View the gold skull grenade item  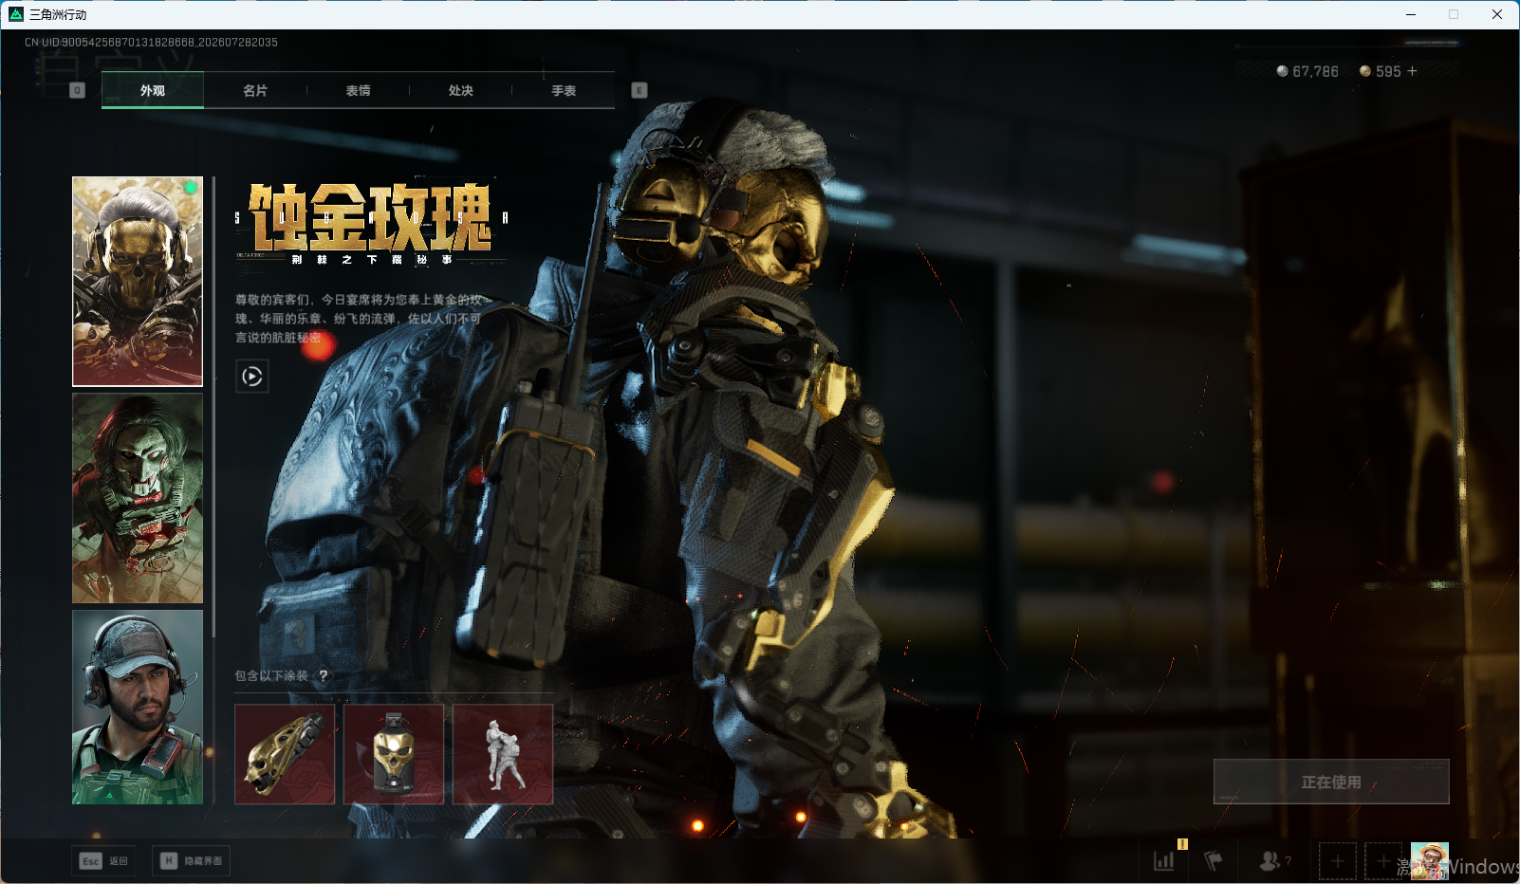coord(394,754)
